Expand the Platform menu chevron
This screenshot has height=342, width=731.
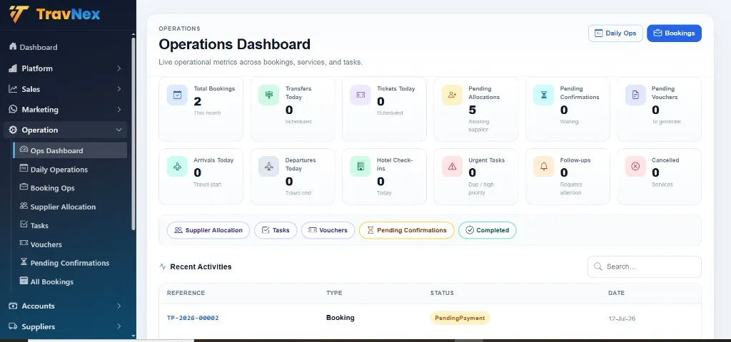[119, 68]
